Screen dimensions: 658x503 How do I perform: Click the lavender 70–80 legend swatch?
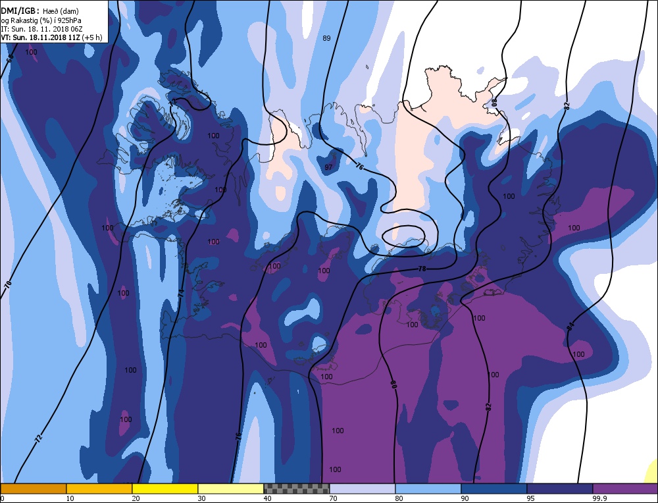363,489
